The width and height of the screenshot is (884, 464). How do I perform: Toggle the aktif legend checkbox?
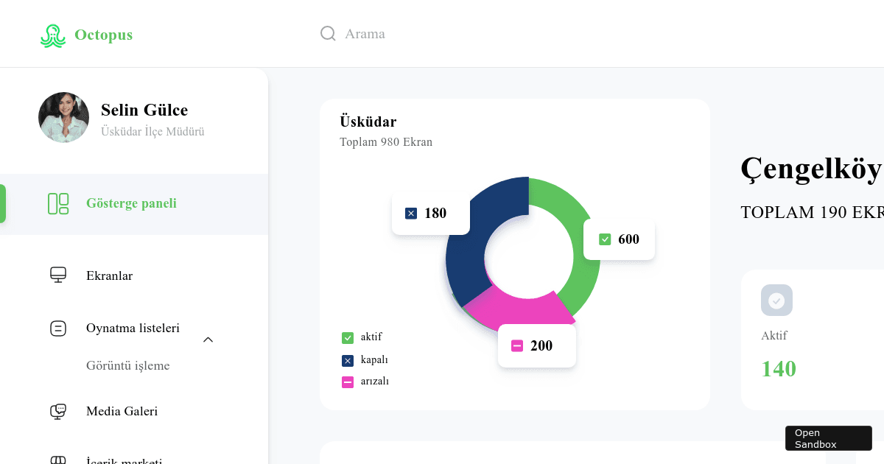tap(347, 337)
